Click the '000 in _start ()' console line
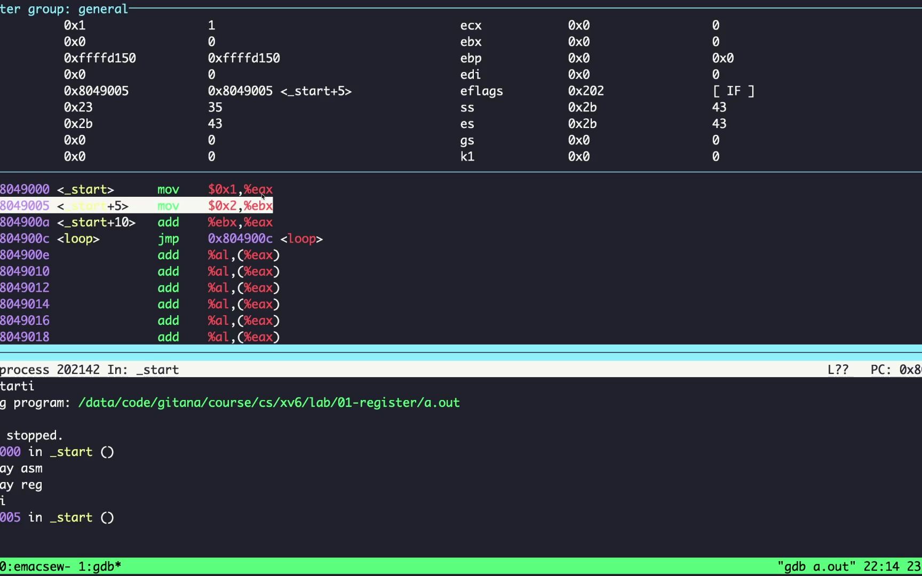 coord(57,452)
